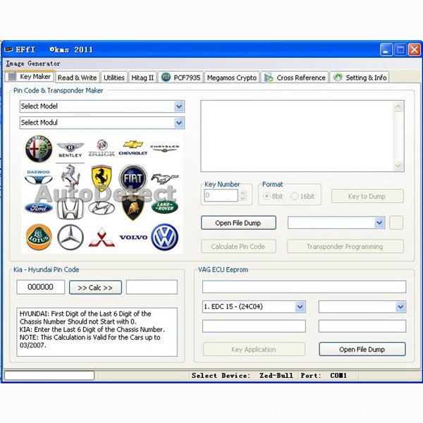
Task: Select the Fiat logo
Action: coord(133,178)
